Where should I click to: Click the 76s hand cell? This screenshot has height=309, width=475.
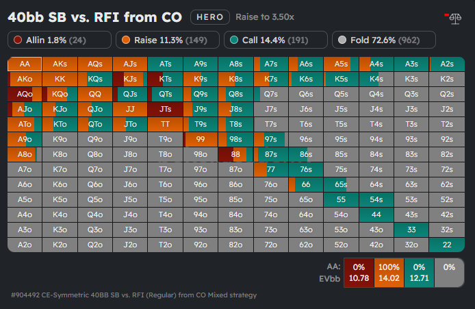pos(305,169)
